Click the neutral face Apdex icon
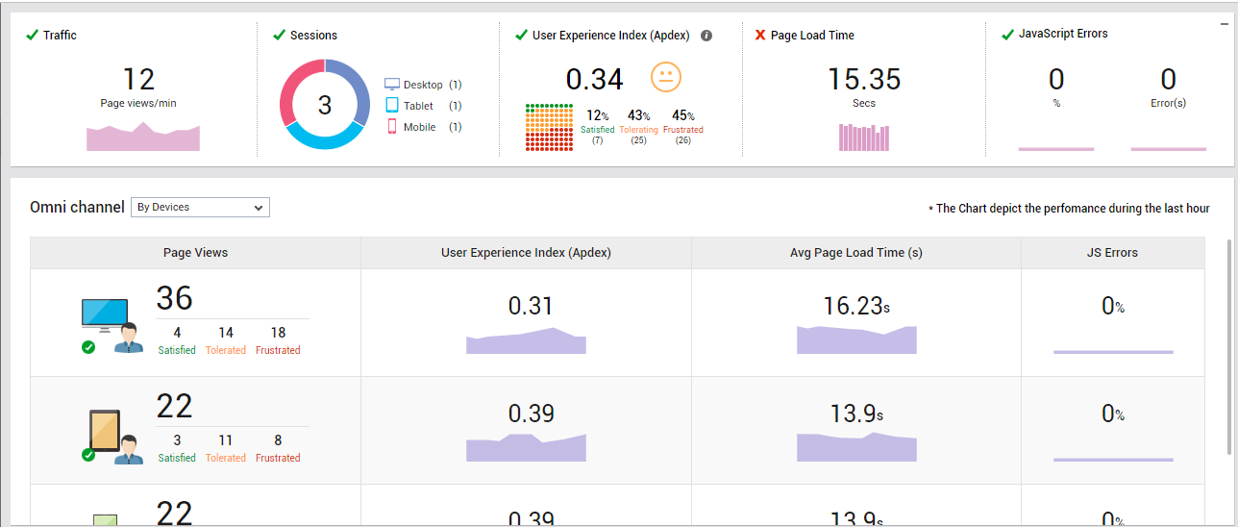Screen dimensions: 1238x527 tap(666, 77)
